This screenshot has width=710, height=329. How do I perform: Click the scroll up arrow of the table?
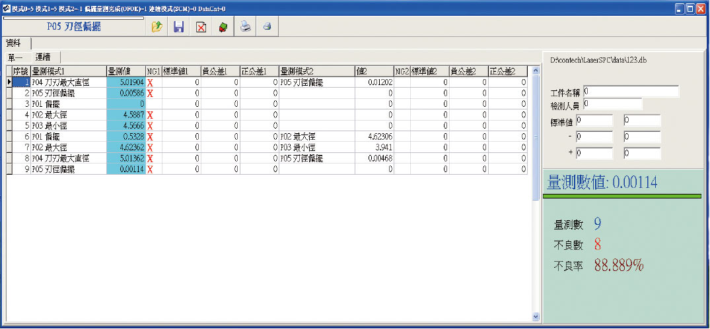536,71
